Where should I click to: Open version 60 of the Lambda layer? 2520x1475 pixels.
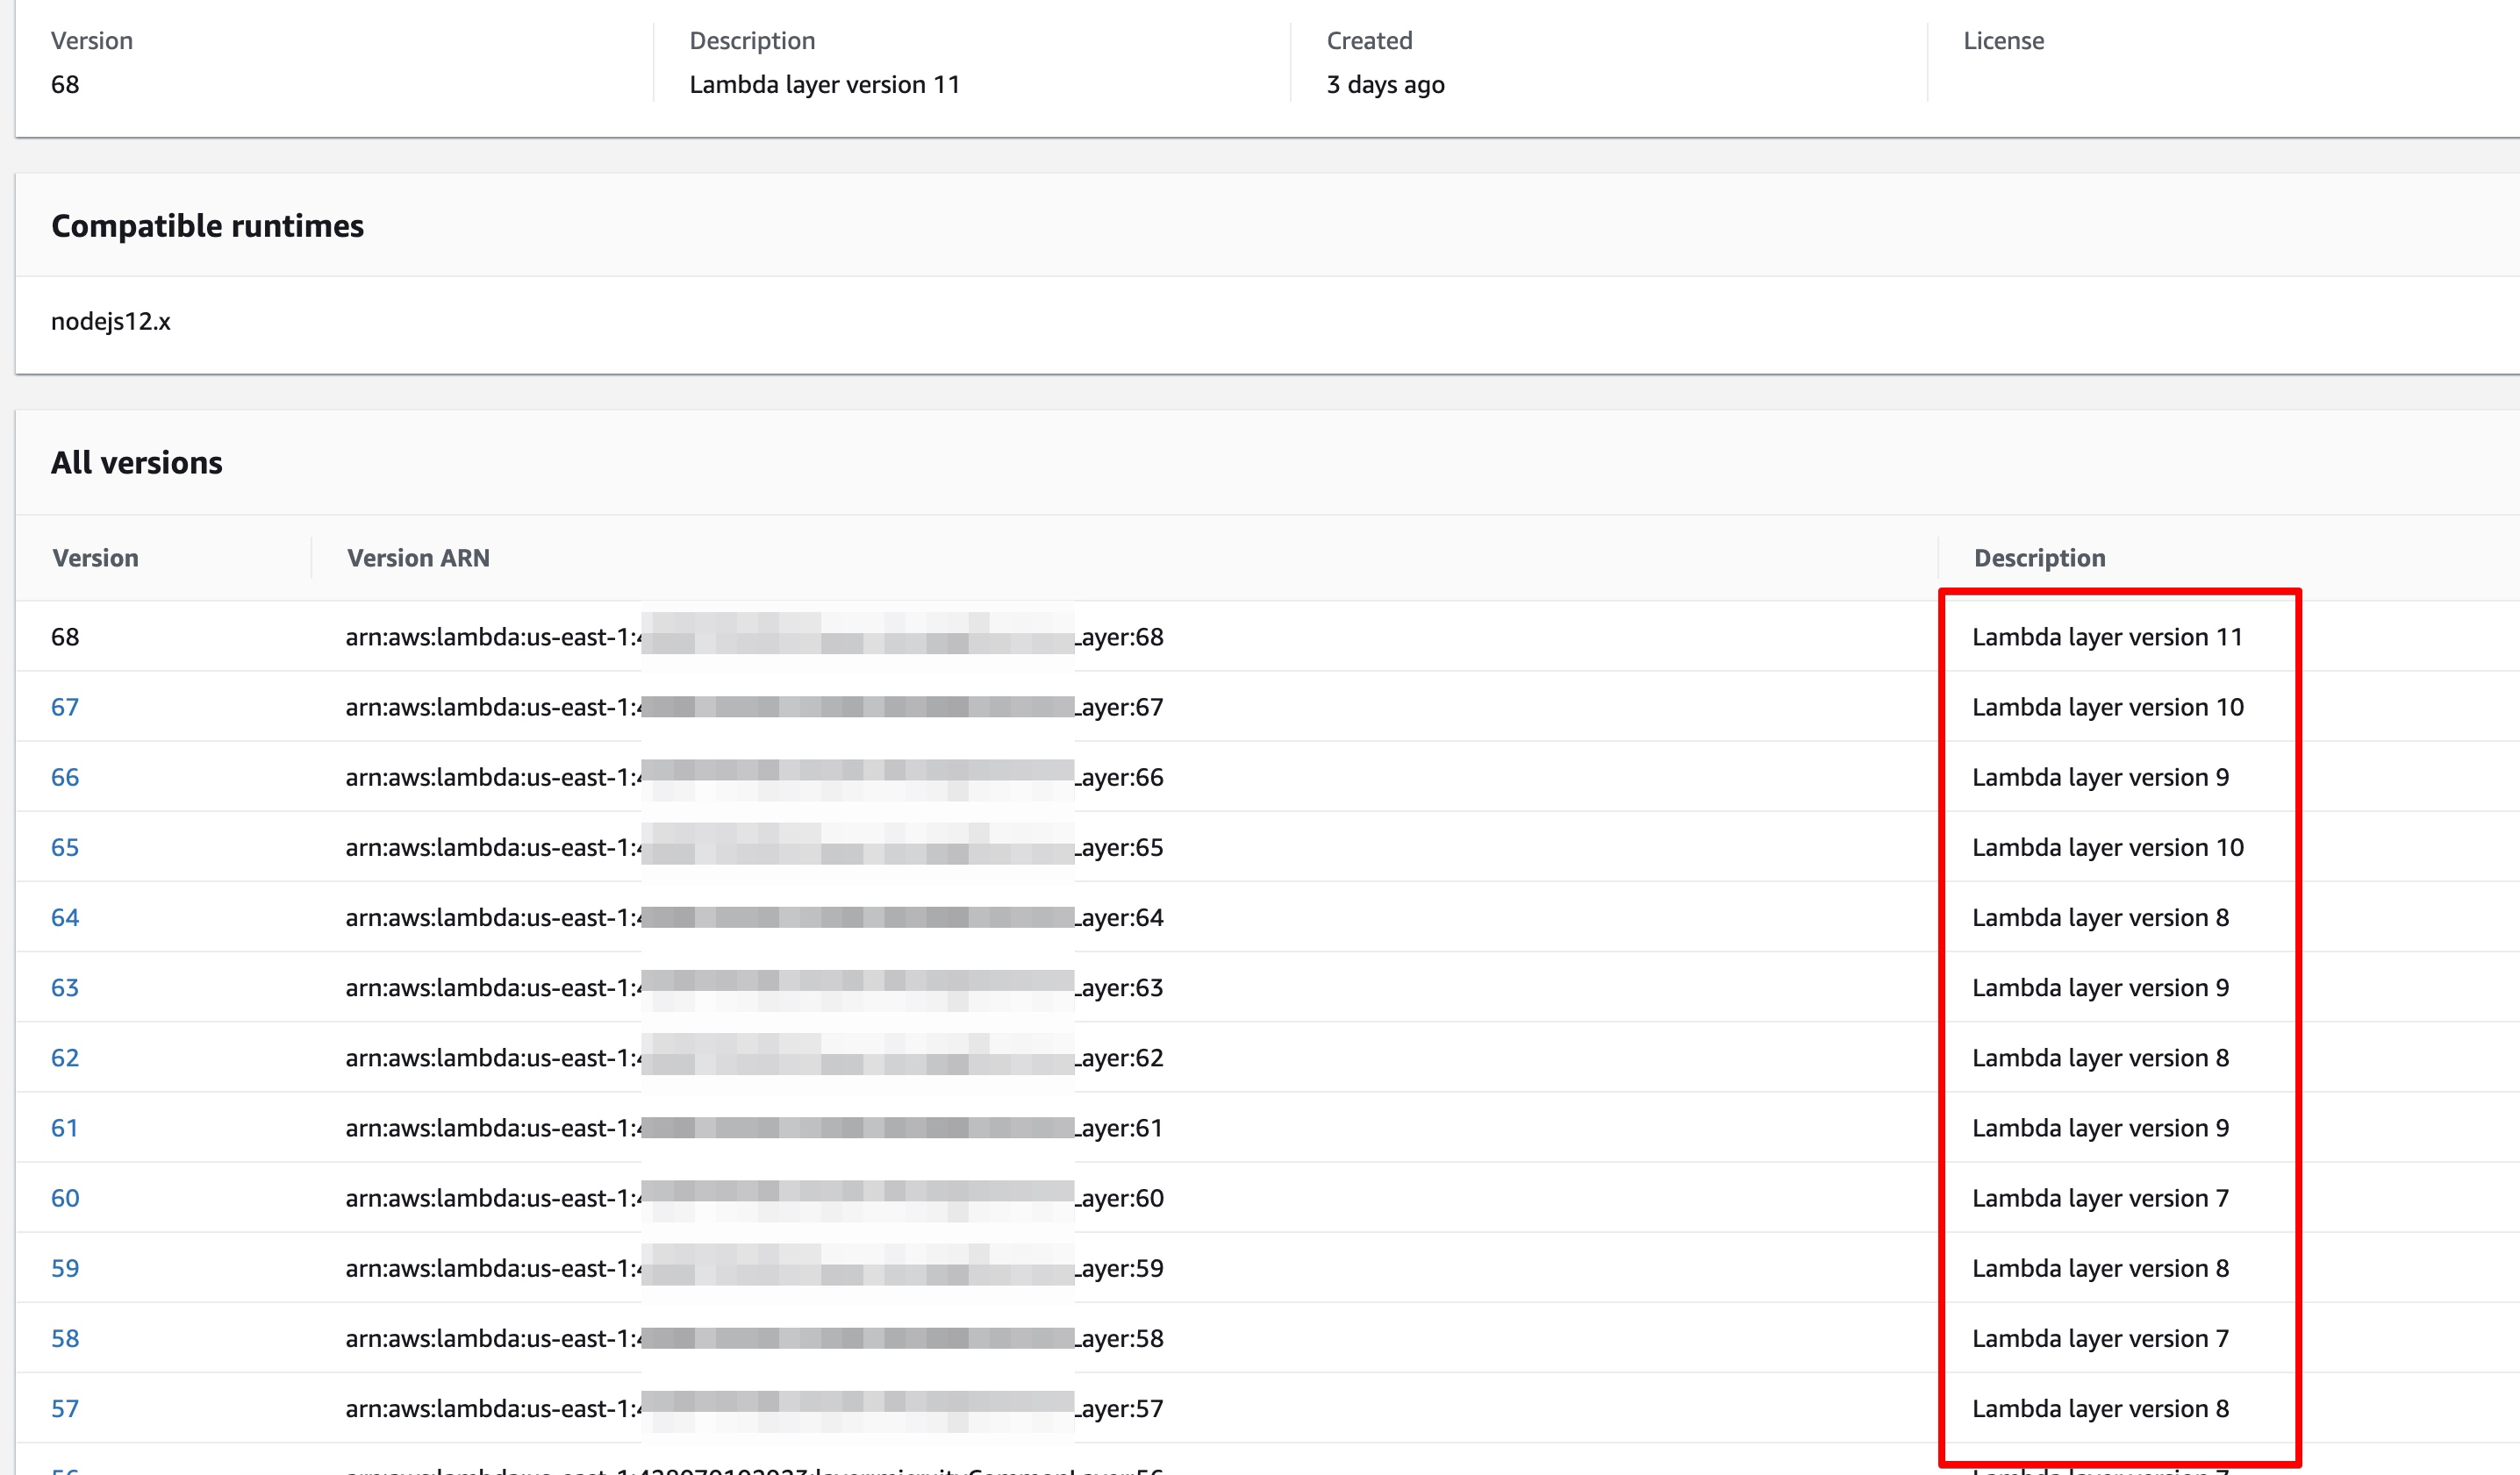65,1197
